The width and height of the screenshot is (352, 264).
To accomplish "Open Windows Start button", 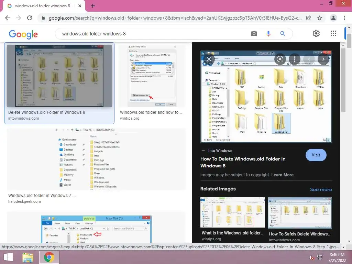I will tap(8, 257).
